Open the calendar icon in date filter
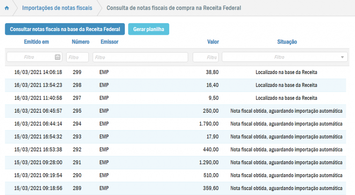The height and width of the screenshot is (195, 355). (58, 57)
